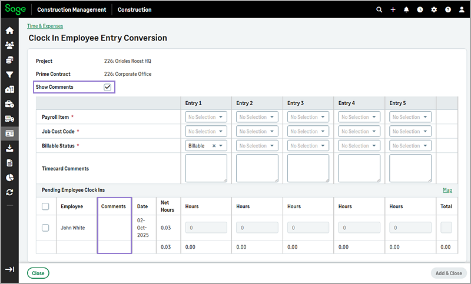The width and height of the screenshot is (471, 284).
Task: Open the sync arrows icon in sidebar
Action: click(9, 192)
